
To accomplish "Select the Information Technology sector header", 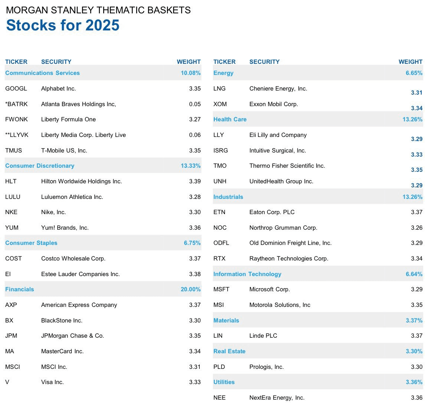I will (247, 274).
